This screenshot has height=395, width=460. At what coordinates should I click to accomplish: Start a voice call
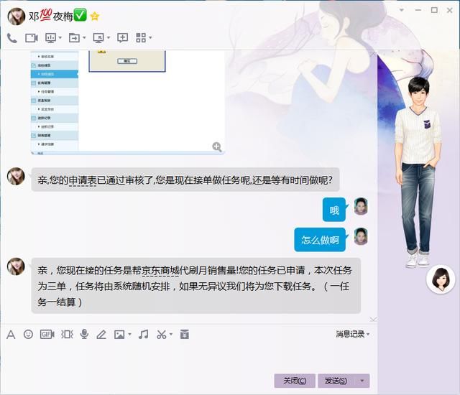pyautogui.click(x=11, y=38)
